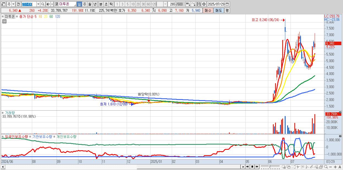Viewport: 343px width, 170px height.
Task: Open the calendar date picker icon
Action: click(x=227, y=4)
